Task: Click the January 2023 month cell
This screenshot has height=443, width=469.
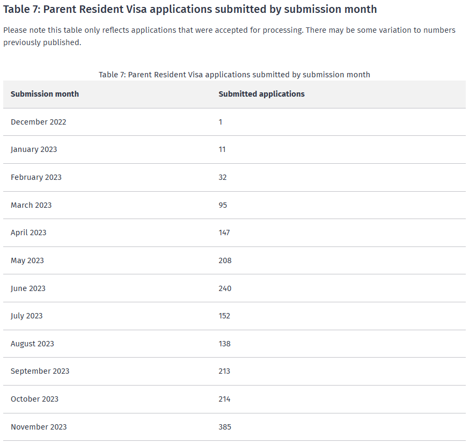Action: pyautogui.click(x=34, y=149)
